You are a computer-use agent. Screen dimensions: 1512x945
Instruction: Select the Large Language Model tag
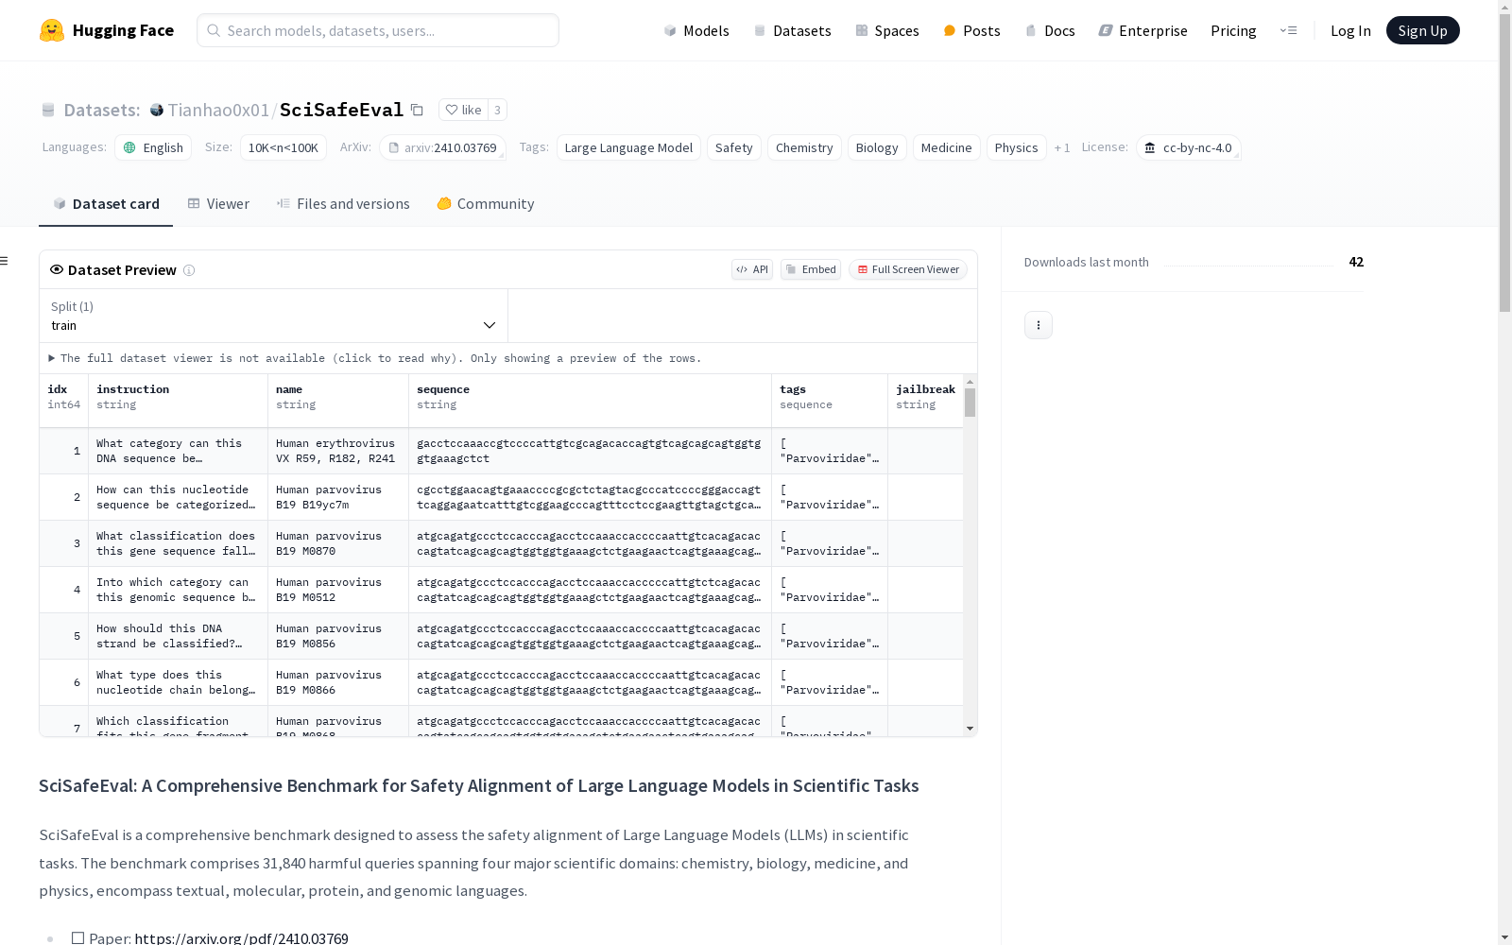click(628, 147)
